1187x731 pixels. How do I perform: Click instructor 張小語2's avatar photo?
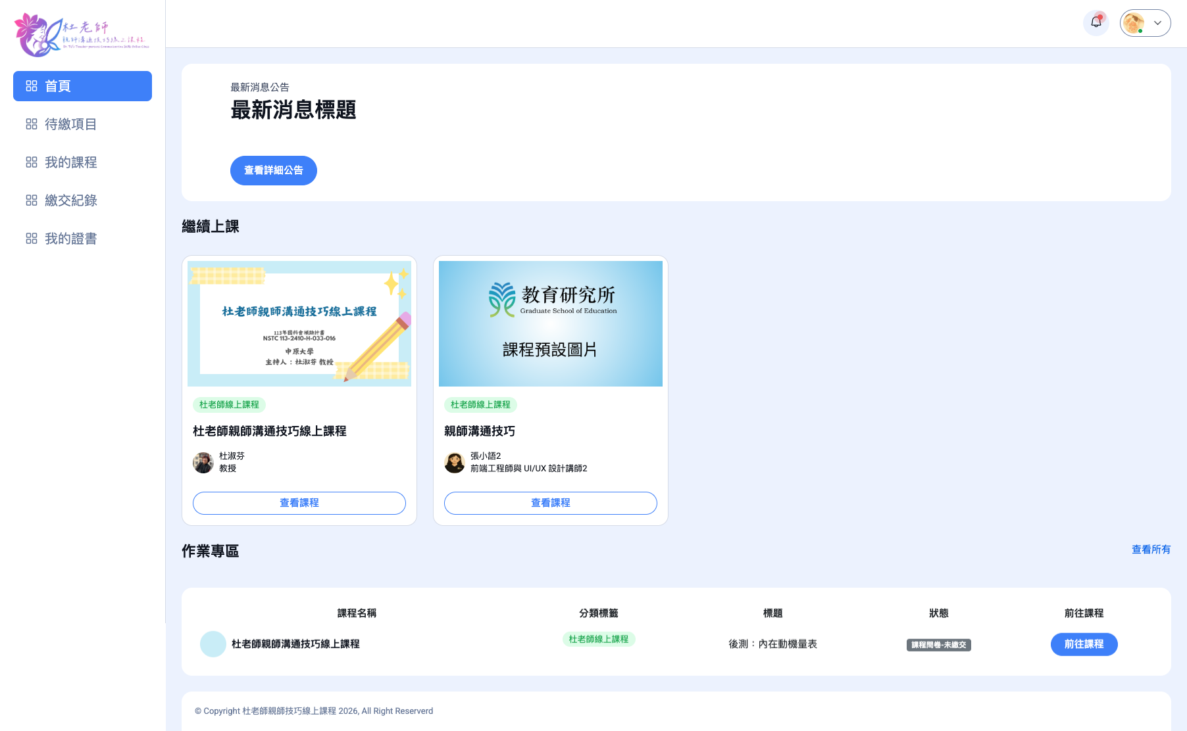pyautogui.click(x=454, y=462)
